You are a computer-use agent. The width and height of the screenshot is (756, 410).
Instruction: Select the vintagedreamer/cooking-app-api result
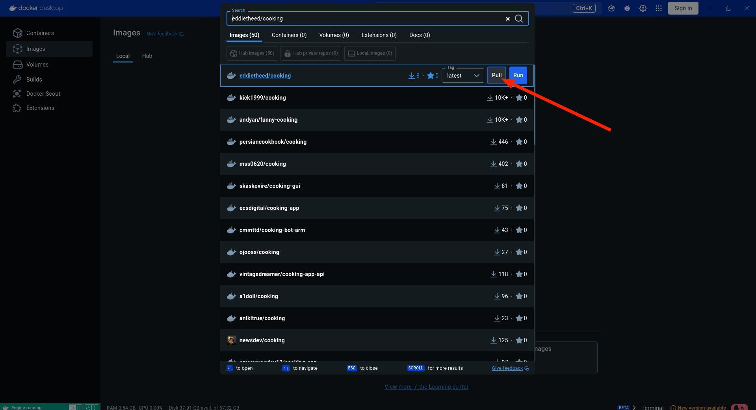click(377, 274)
